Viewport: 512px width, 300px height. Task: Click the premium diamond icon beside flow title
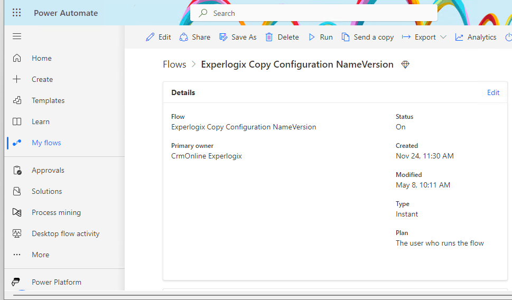click(405, 64)
